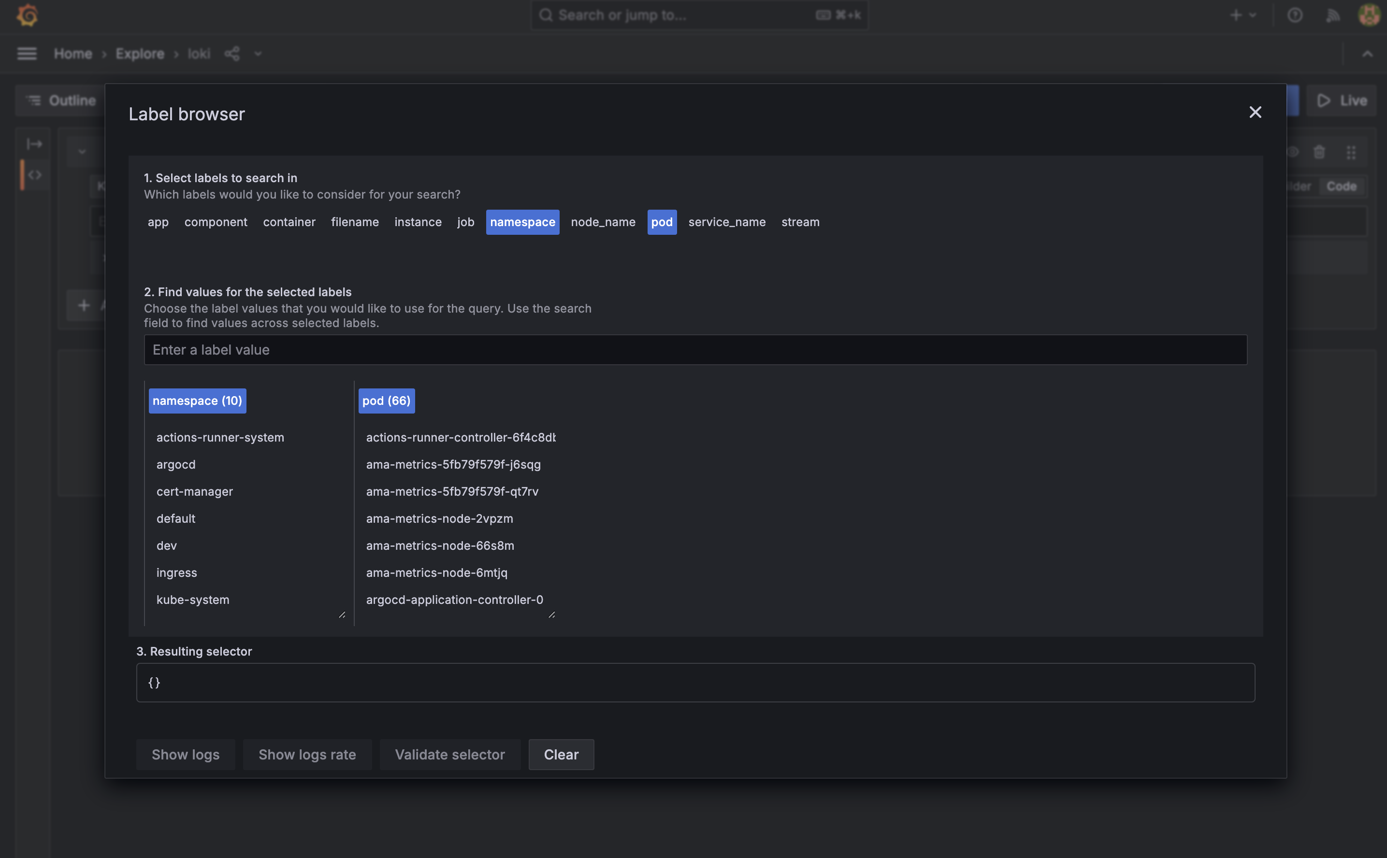Toggle the pod label selection
This screenshot has width=1387, height=858.
tap(661, 222)
